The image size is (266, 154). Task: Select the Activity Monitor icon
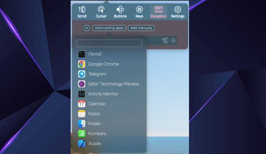click(81, 94)
